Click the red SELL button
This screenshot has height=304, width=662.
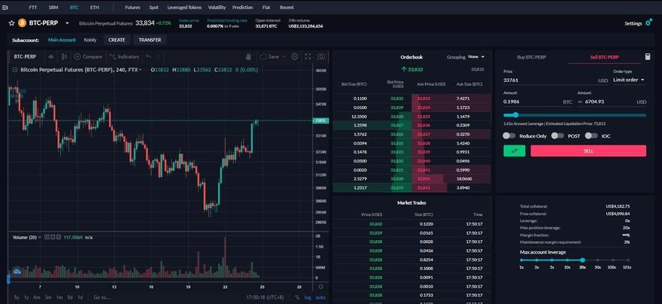point(588,150)
